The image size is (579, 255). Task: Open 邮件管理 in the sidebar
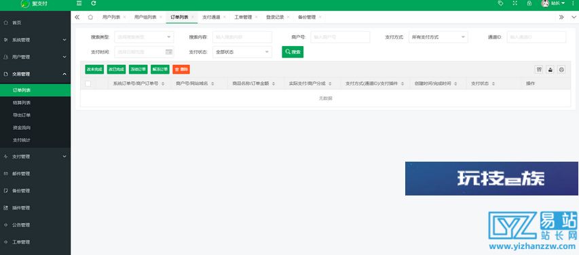click(35, 174)
